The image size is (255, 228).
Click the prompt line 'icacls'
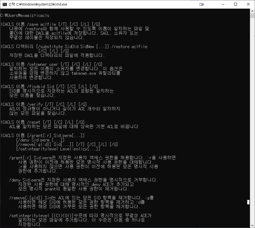25,16
